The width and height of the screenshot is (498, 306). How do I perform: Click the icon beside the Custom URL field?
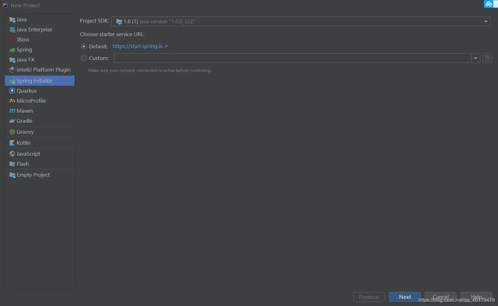point(487,58)
